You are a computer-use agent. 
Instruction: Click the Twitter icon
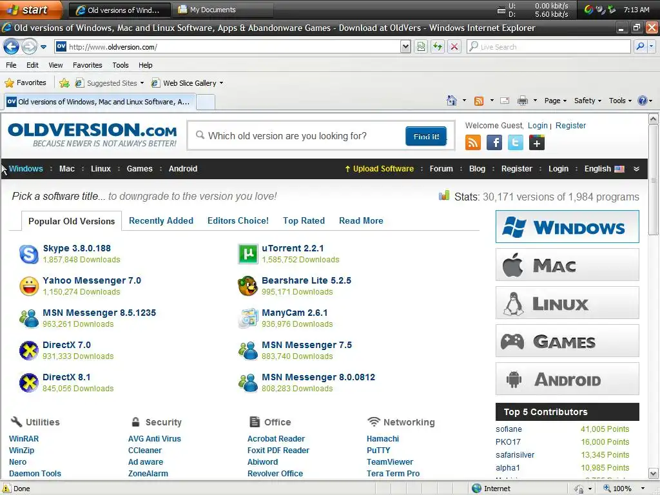coord(515,142)
